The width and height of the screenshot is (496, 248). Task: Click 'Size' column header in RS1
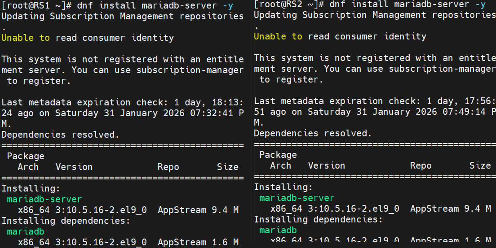coord(228,166)
